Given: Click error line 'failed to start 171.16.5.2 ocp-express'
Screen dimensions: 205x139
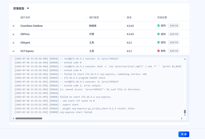Looking at the screenshot, I should tap(63, 97).
